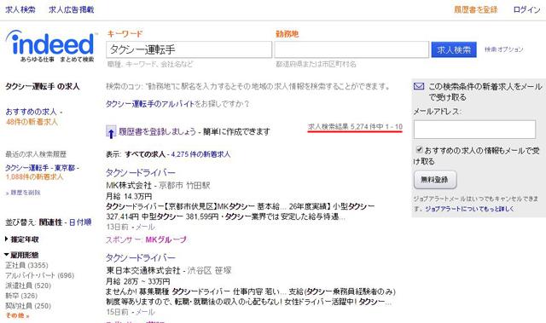This screenshot has height=323, width=546.
Task: Open 履歴書を登録しましょう link
Action: (157, 131)
